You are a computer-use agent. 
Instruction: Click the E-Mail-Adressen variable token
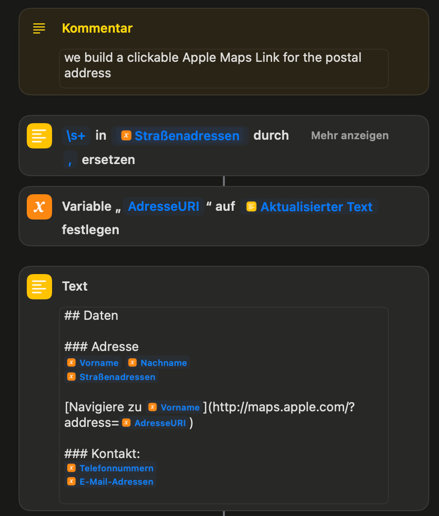click(111, 482)
